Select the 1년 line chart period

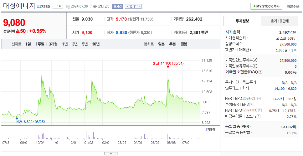[65, 44]
